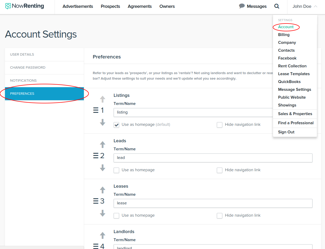325x249 pixels.
Task: Go to the Agreements nav item
Action: (140, 6)
